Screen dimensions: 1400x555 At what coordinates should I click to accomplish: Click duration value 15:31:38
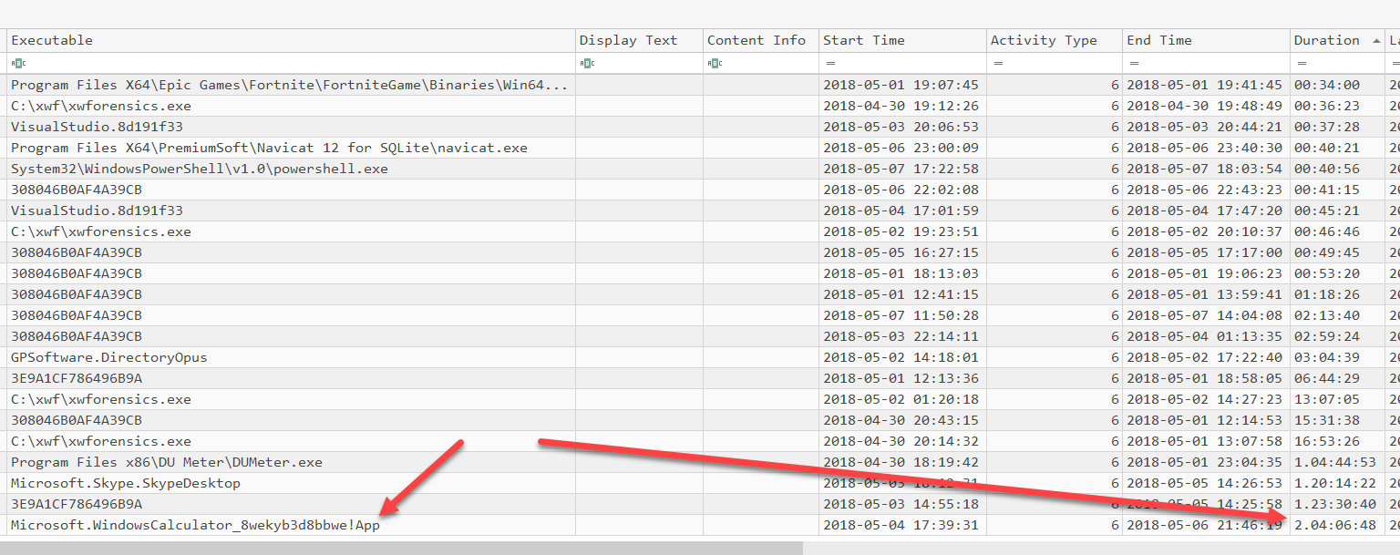tap(1326, 420)
